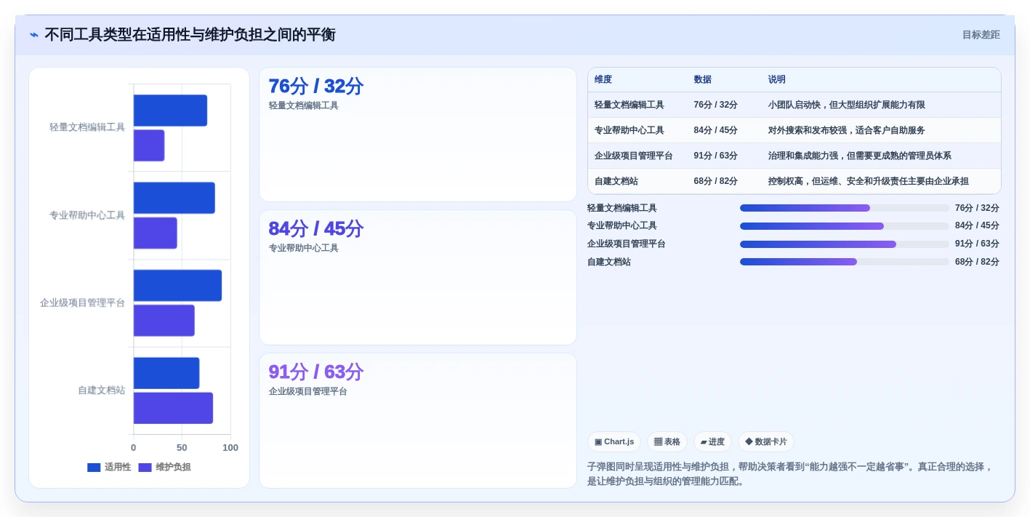Click description 对外搜索和发布较强，适合客户自助服务
Screen dimensions: 1030x517
(847, 130)
